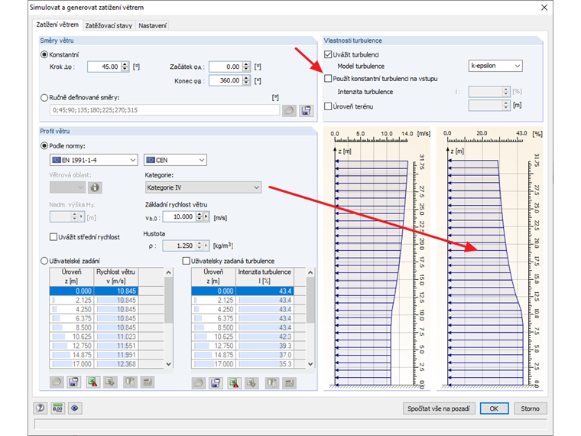
Task: Select the wind speed cell 12.368
Action: click(x=116, y=364)
